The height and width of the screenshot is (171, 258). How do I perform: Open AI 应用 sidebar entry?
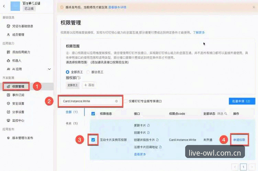[14, 69]
